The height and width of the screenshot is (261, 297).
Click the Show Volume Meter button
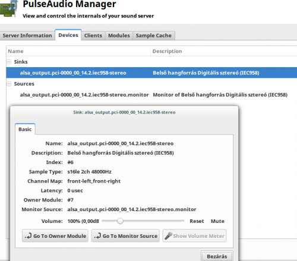pos(194,236)
